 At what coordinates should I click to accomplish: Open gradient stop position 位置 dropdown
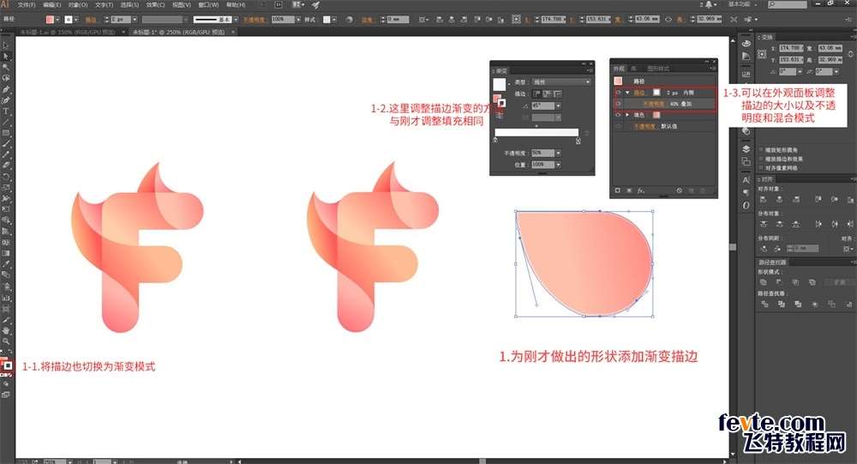click(x=558, y=165)
